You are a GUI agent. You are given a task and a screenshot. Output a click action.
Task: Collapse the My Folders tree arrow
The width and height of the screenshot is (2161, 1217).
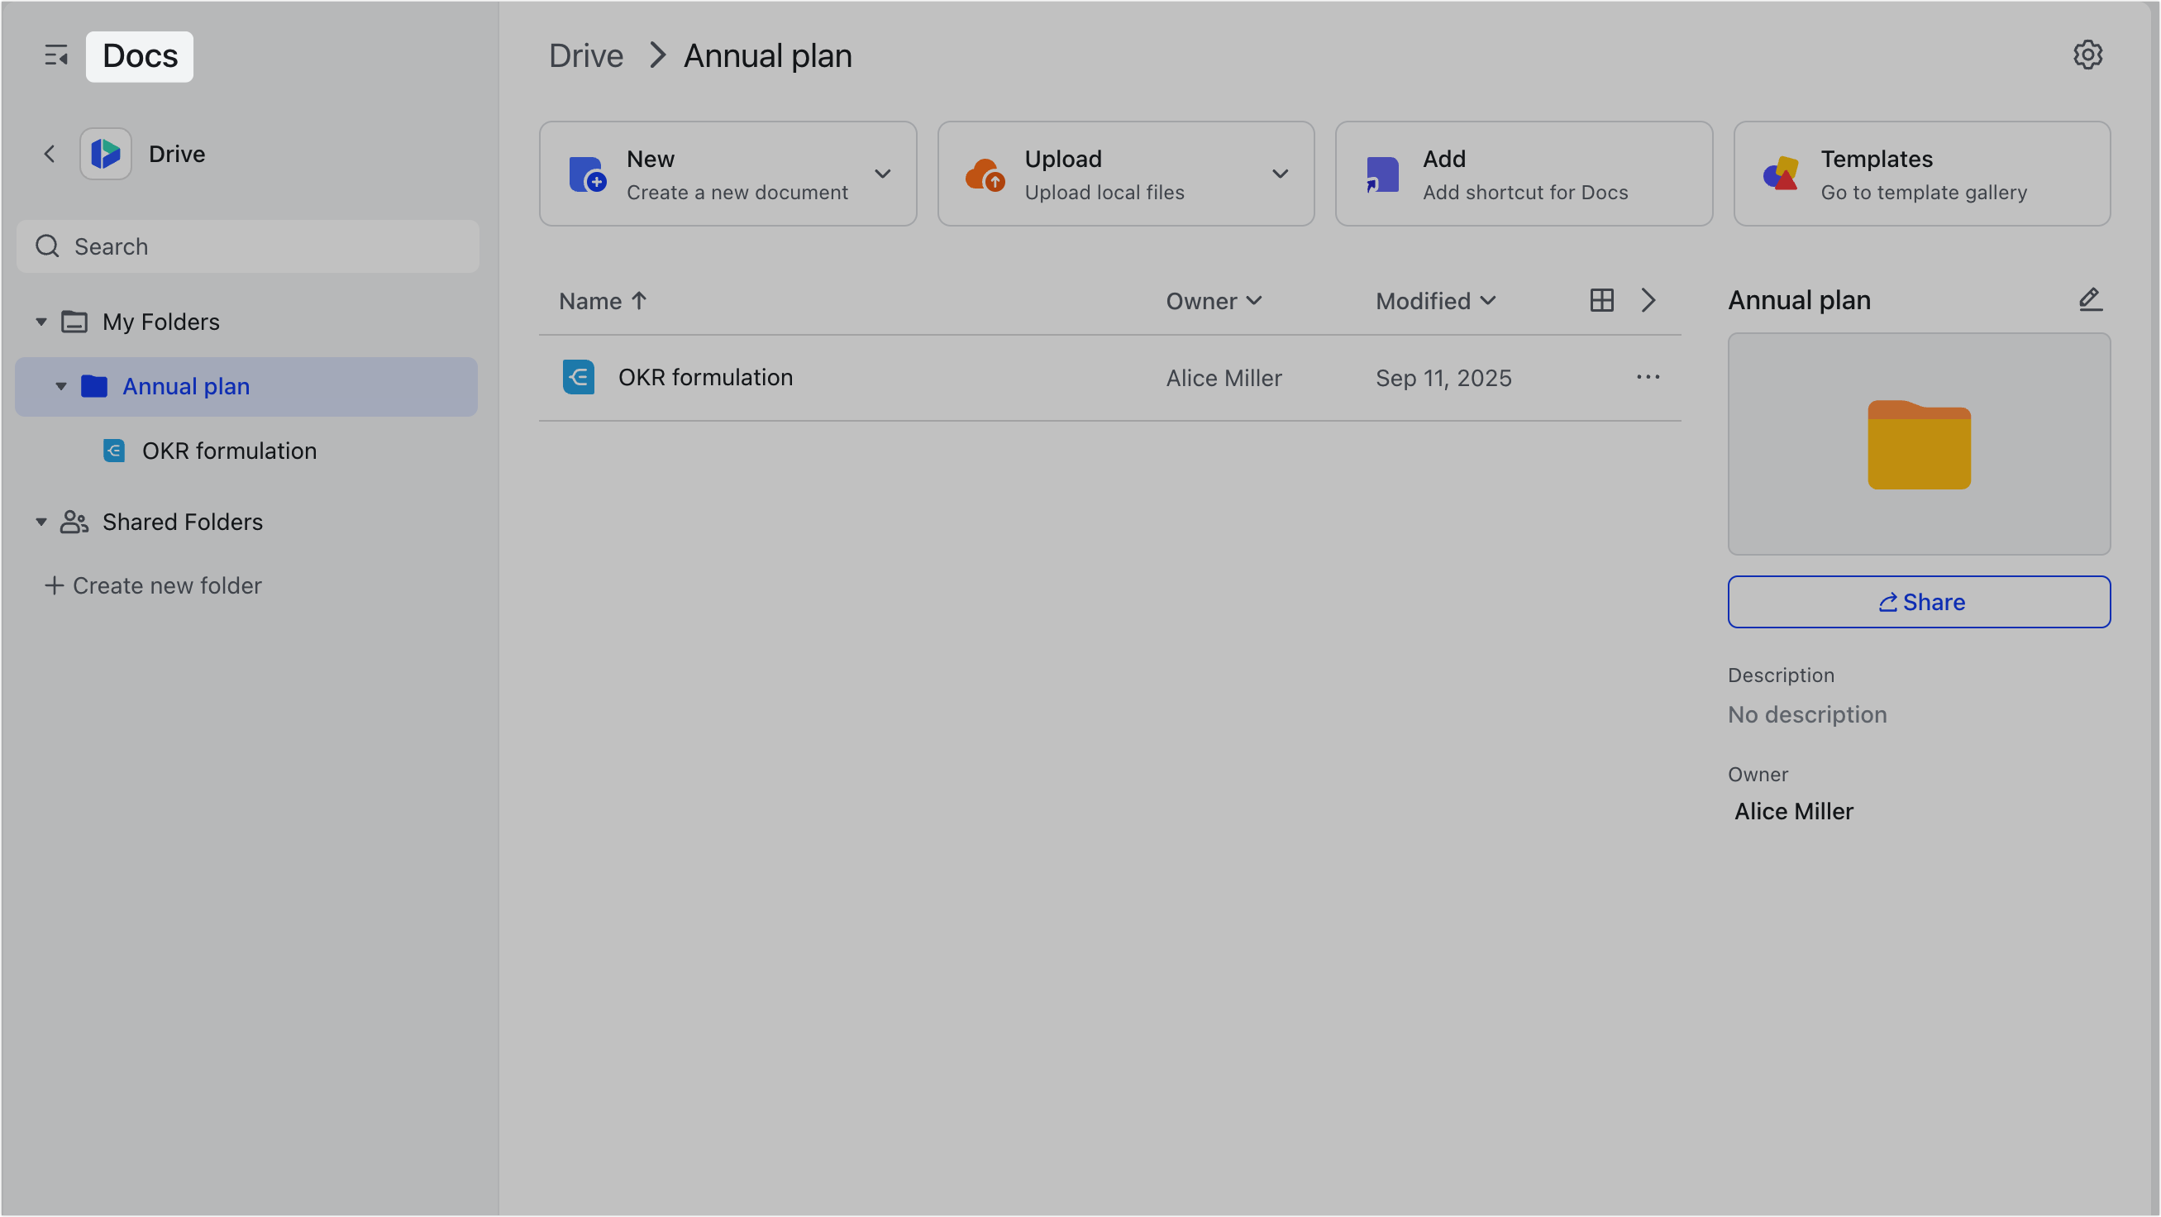(x=41, y=322)
